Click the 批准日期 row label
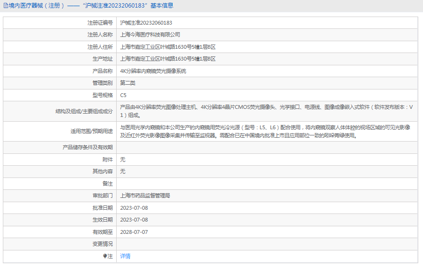Image resolution: width=423 pixels, height=267 pixels. (102, 208)
